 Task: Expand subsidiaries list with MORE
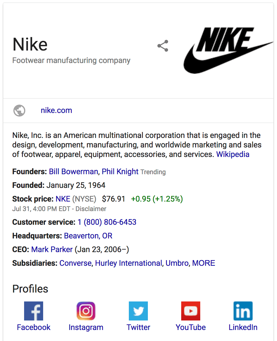[204, 263]
